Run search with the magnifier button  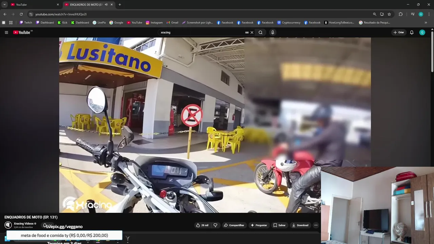coord(260,33)
